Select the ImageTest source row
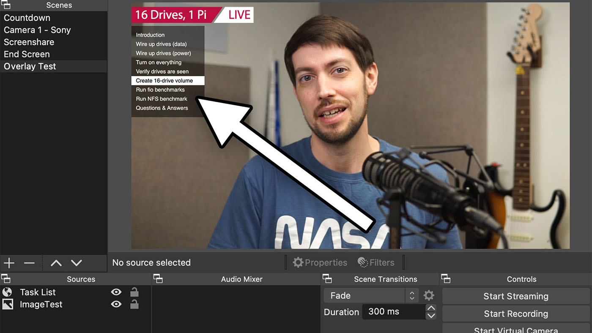The image size is (592, 333). tap(76, 304)
